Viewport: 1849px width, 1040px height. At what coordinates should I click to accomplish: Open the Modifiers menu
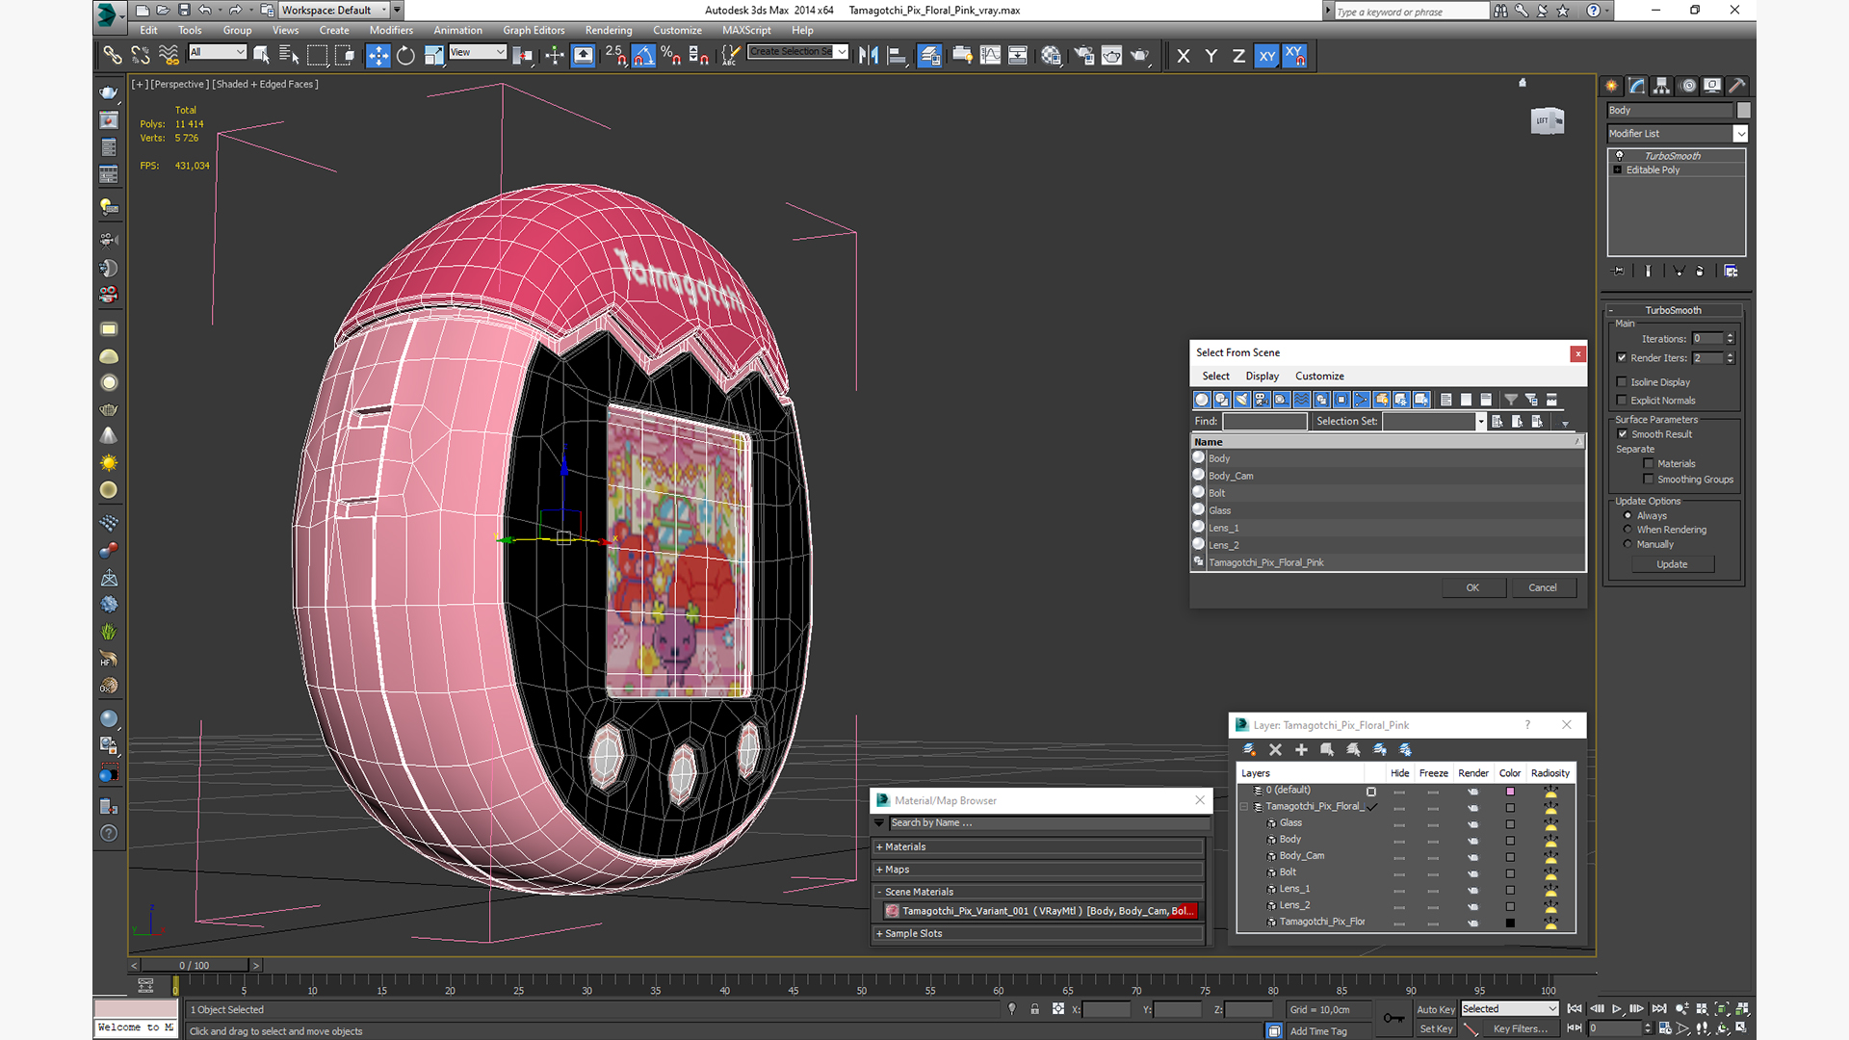(x=391, y=30)
